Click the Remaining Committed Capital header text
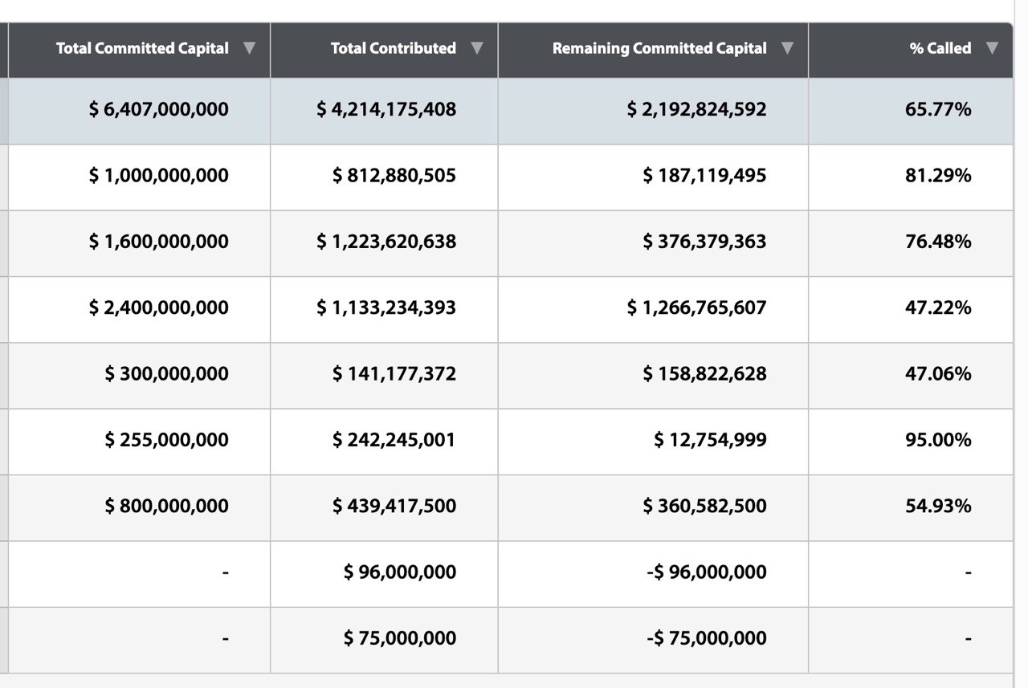 pyautogui.click(x=659, y=48)
